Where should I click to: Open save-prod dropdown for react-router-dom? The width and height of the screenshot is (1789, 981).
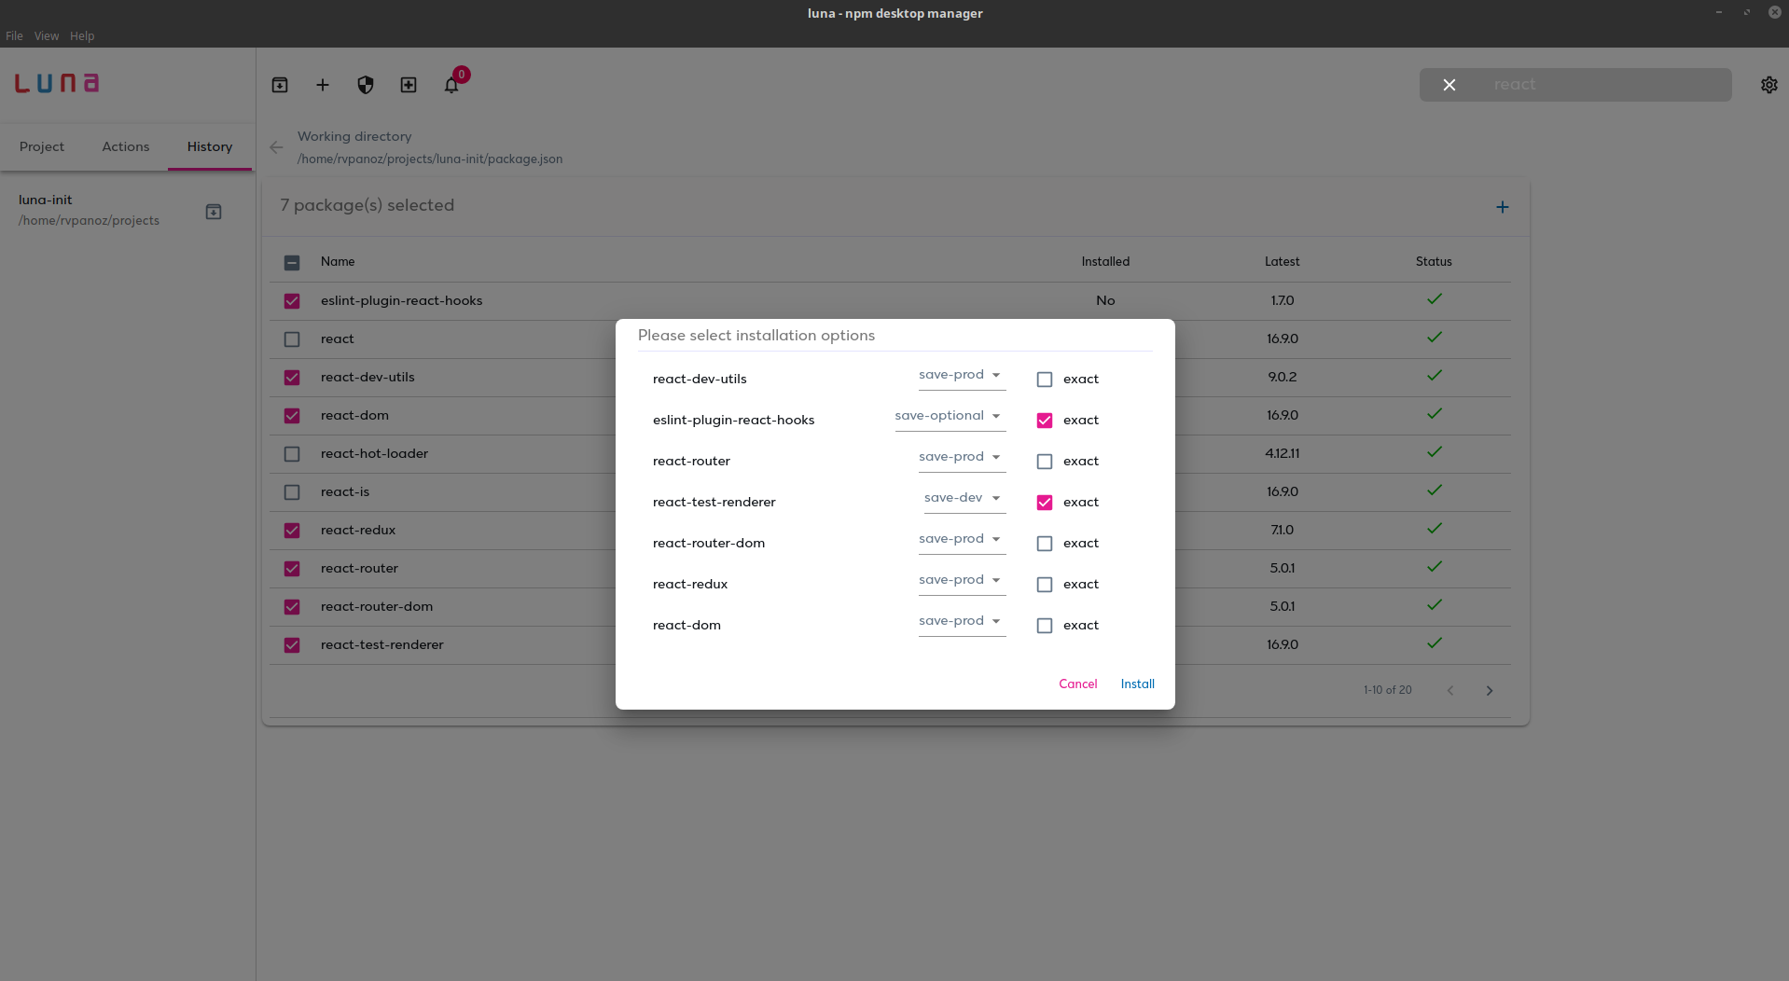click(962, 539)
